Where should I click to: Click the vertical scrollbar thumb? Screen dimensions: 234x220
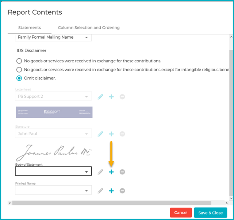click(231, 123)
